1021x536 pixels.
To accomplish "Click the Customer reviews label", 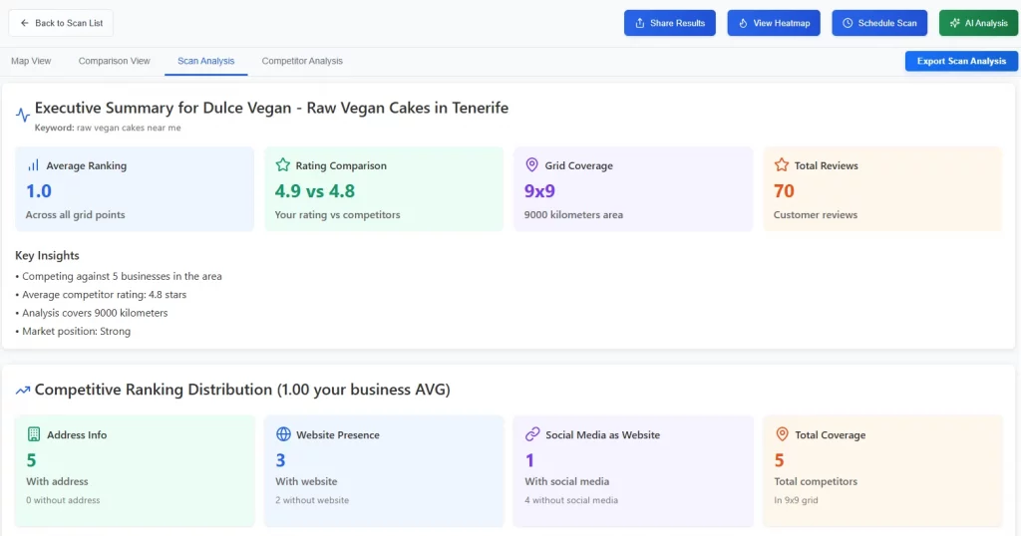I will 816,214.
